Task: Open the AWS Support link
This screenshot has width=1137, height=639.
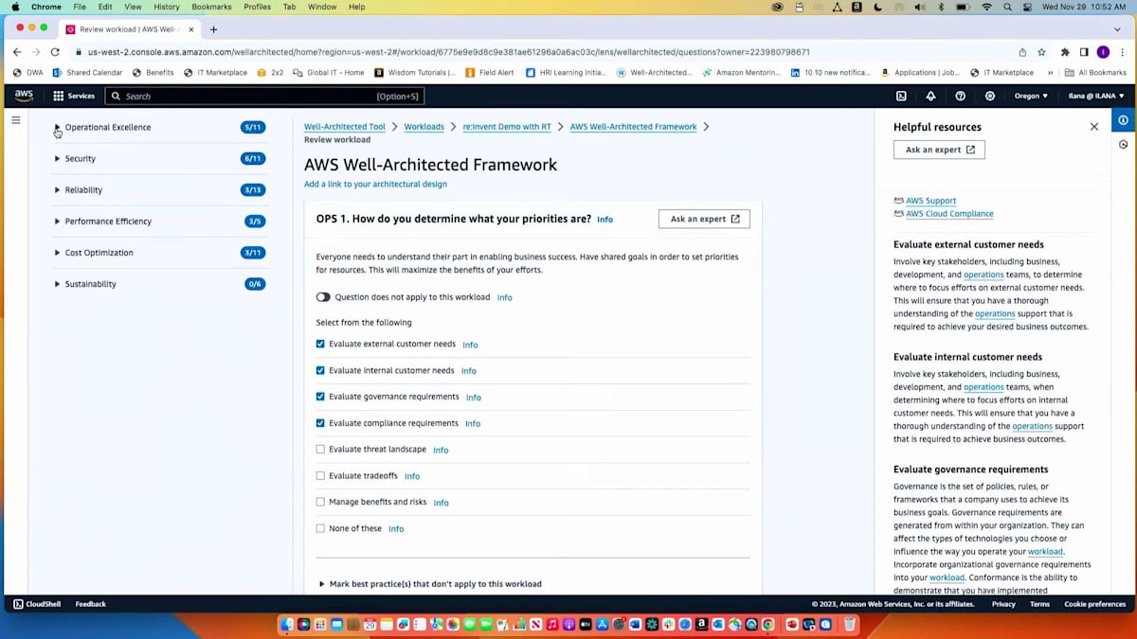Action: click(x=930, y=201)
